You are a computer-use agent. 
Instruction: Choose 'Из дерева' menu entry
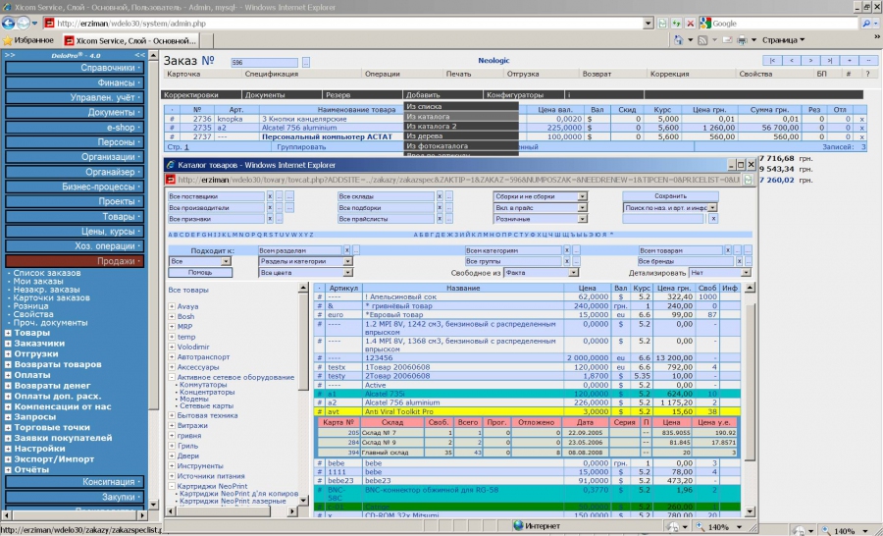point(424,136)
